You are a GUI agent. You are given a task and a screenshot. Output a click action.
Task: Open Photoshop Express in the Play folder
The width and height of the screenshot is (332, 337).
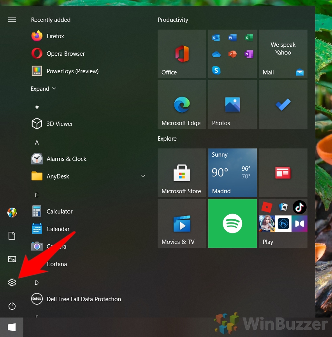click(283, 224)
